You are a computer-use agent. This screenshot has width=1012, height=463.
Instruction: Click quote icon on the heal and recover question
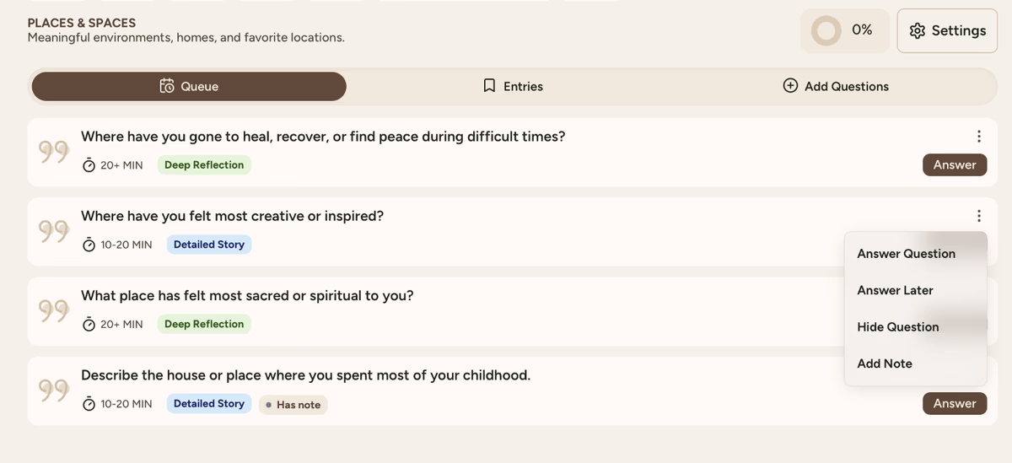tap(54, 152)
